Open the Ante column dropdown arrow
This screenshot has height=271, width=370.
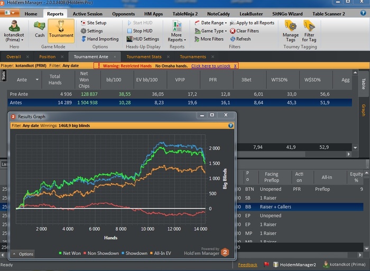[37, 80]
